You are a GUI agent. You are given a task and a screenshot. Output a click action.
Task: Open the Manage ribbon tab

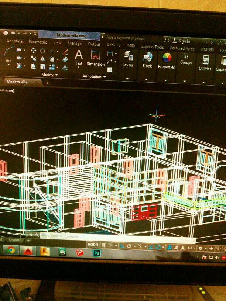pyautogui.click(x=75, y=44)
